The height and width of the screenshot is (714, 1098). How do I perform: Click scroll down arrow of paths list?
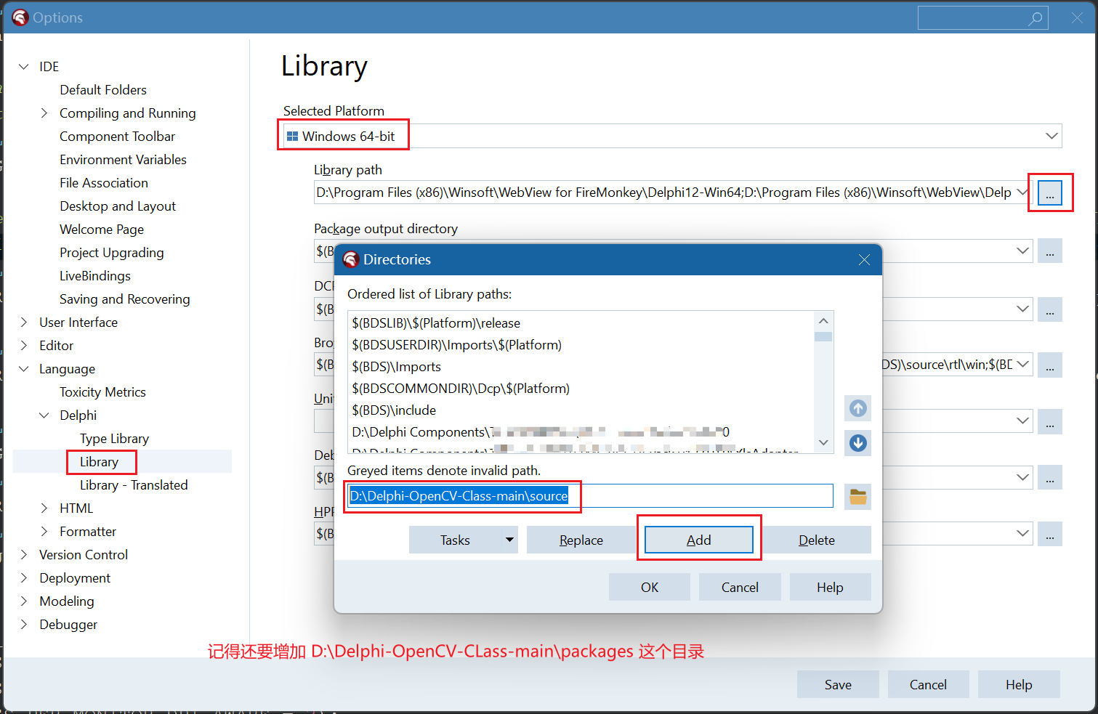[x=823, y=442]
